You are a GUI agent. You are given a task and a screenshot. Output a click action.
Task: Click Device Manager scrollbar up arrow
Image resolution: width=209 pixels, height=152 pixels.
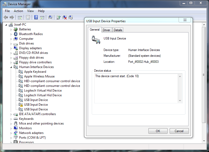(x=204, y=25)
